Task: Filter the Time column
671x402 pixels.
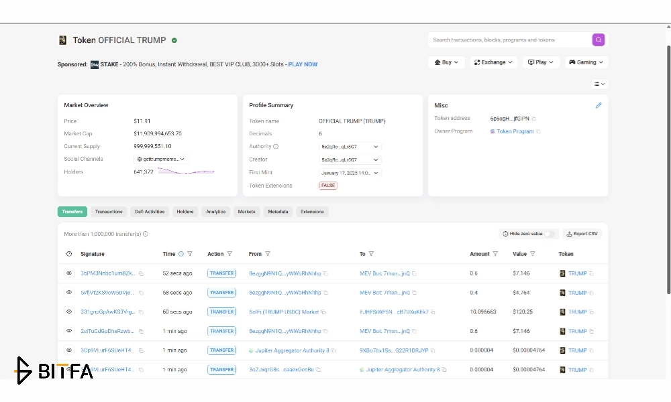Action: tap(190, 254)
